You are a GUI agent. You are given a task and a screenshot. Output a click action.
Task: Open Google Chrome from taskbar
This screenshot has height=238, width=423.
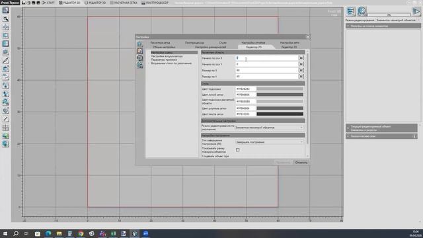81,233
